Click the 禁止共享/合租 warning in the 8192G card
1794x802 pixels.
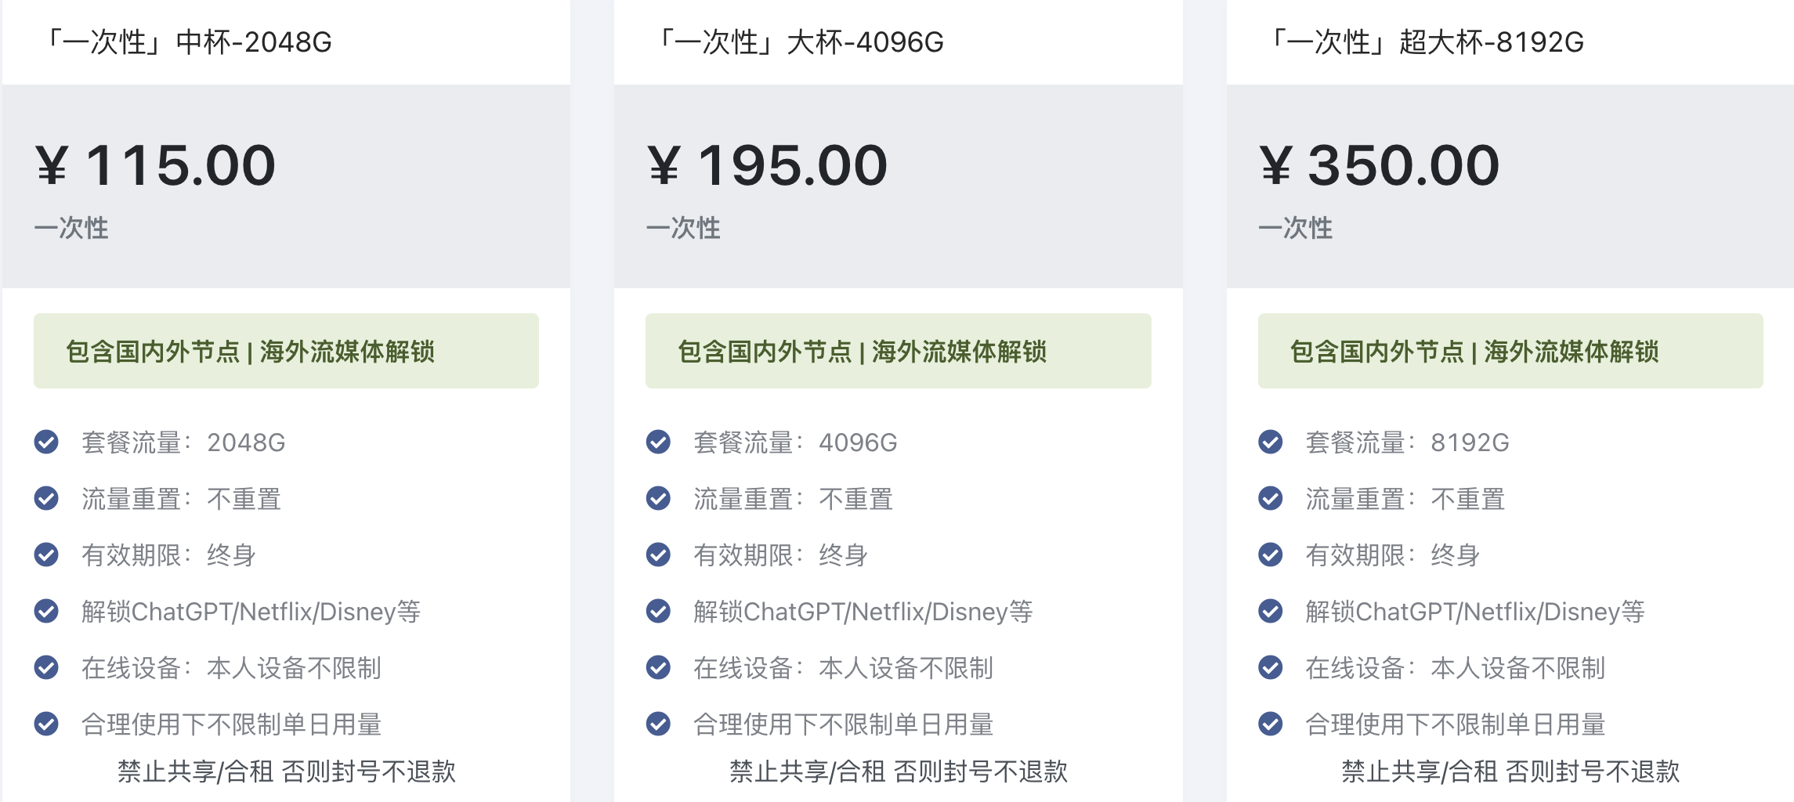pos(1510,772)
